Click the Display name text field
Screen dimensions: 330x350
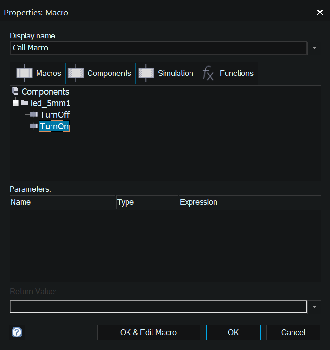(x=158, y=48)
